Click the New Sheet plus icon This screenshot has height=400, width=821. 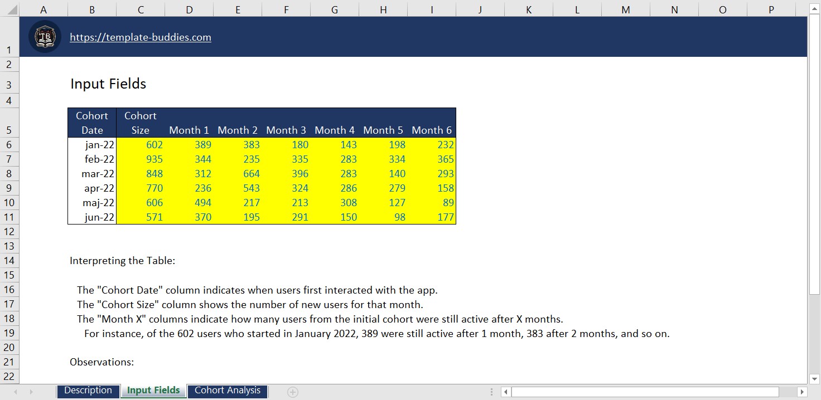click(x=292, y=392)
